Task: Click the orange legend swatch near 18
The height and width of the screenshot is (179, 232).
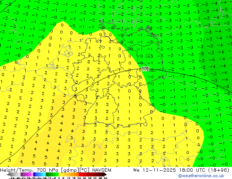Action: pyautogui.click(x=75, y=174)
